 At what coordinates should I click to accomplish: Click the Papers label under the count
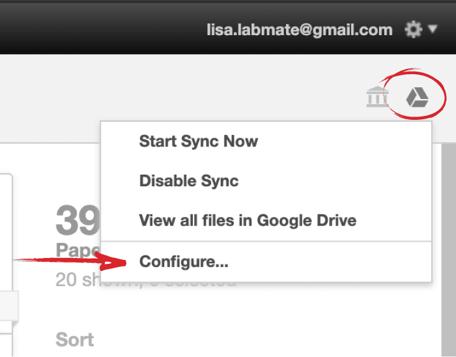78,250
